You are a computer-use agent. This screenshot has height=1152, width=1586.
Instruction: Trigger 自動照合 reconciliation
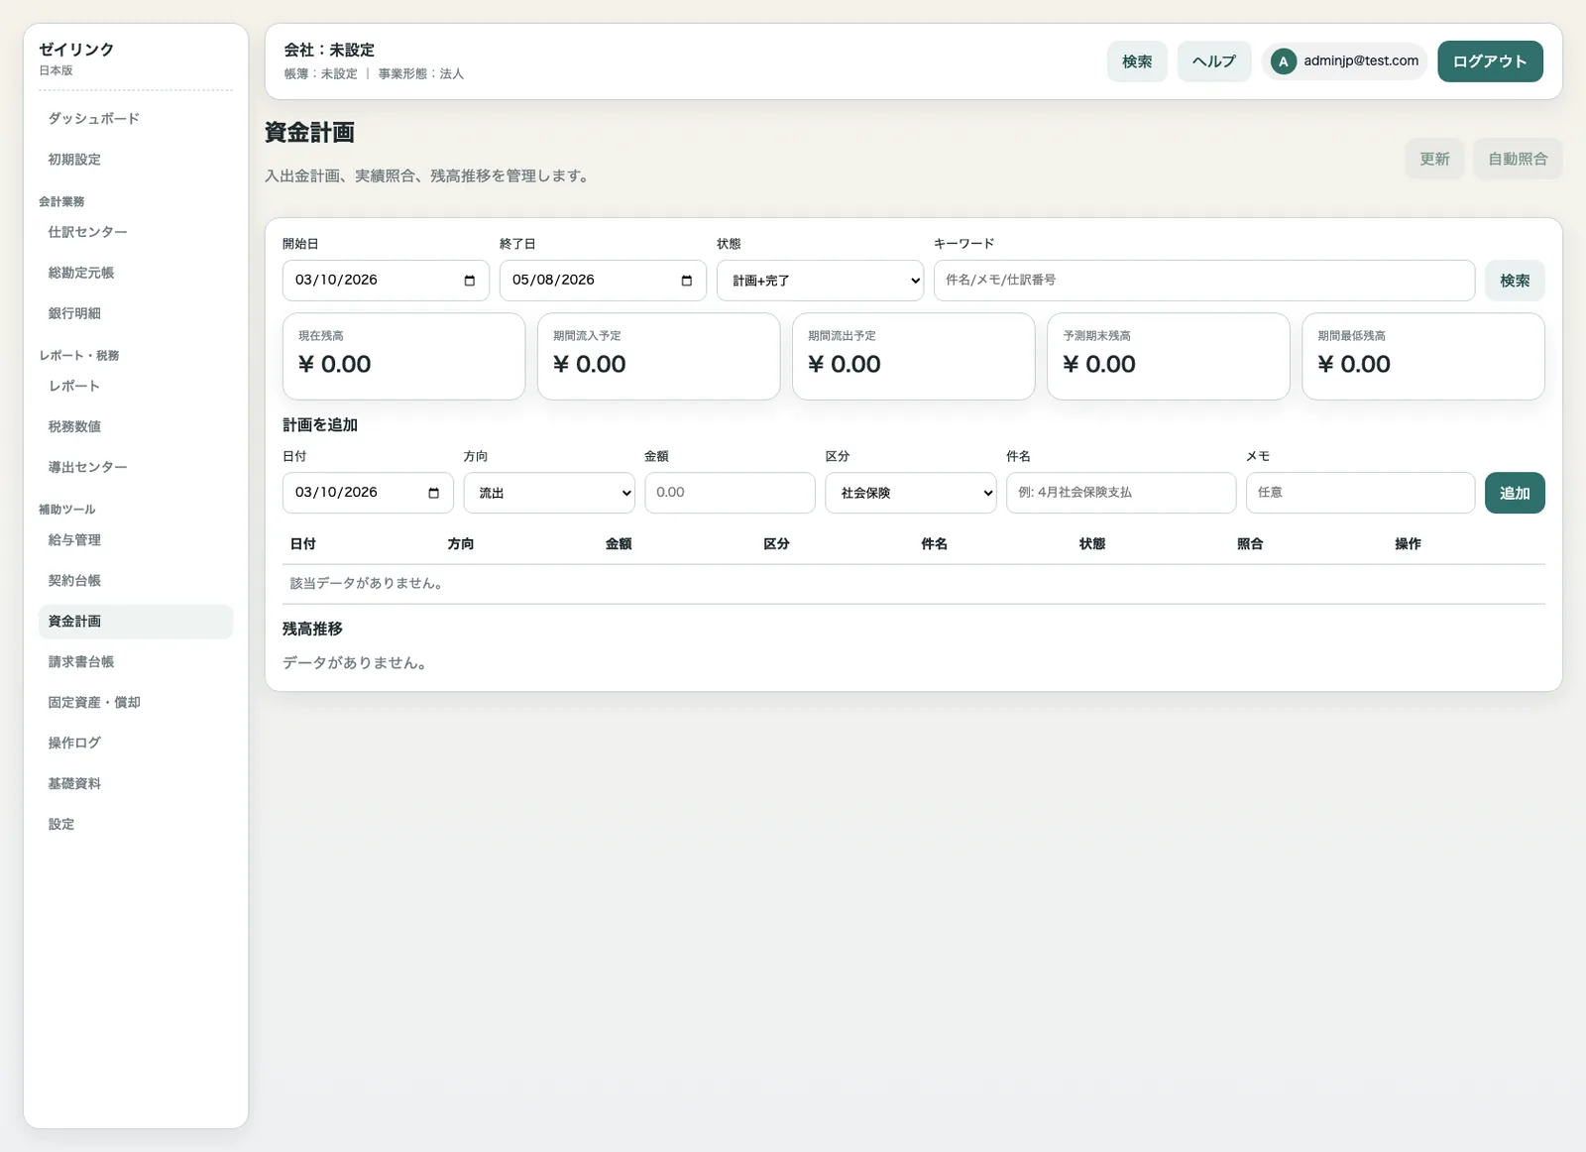[1517, 159]
